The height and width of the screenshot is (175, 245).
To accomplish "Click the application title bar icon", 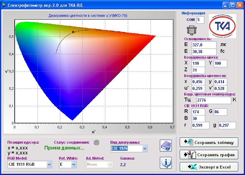I will pyautogui.click(x=4, y=5).
